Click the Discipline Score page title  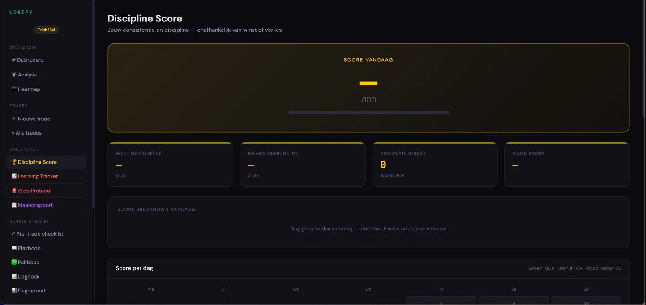pos(145,19)
